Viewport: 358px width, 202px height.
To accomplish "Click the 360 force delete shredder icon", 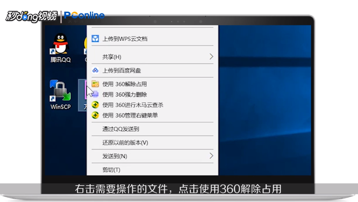I will tap(95, 94).
